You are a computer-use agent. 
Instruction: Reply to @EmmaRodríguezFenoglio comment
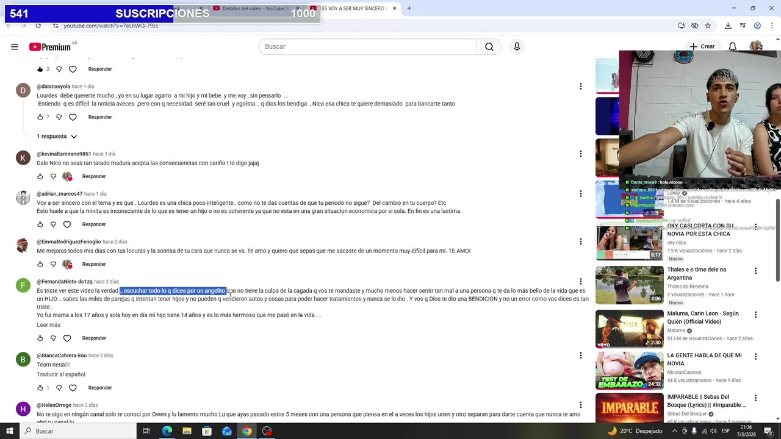click(94, 264)
